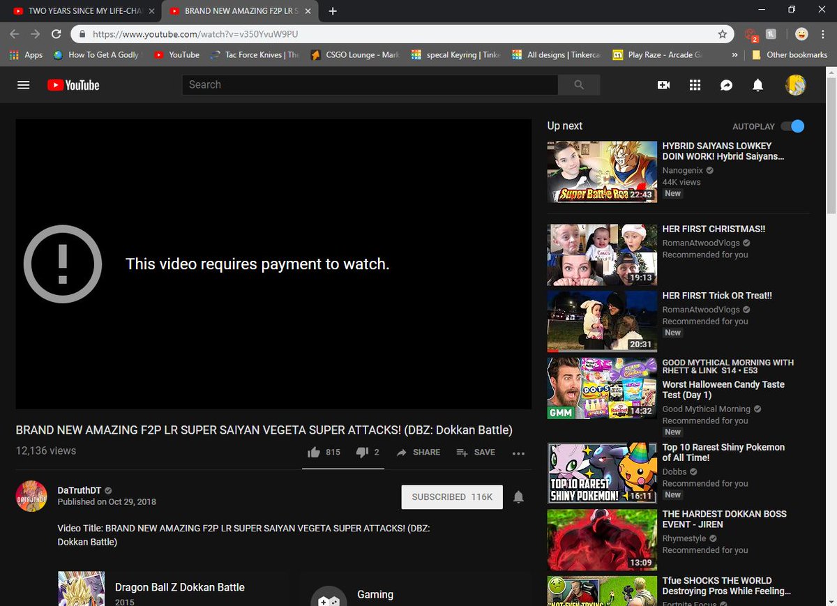Open the account avatar menu
837x606 pixels.
click(795, 85)
